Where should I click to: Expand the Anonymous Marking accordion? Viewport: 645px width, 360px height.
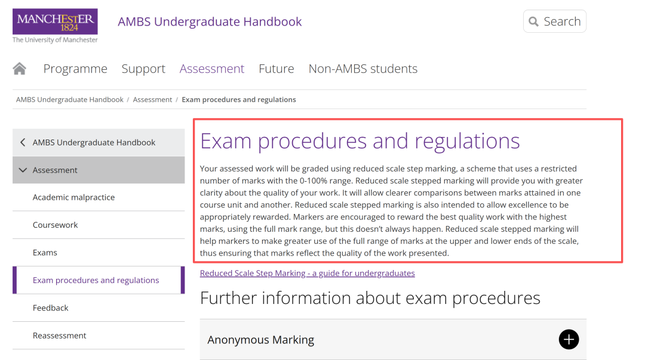coord(393,340)
